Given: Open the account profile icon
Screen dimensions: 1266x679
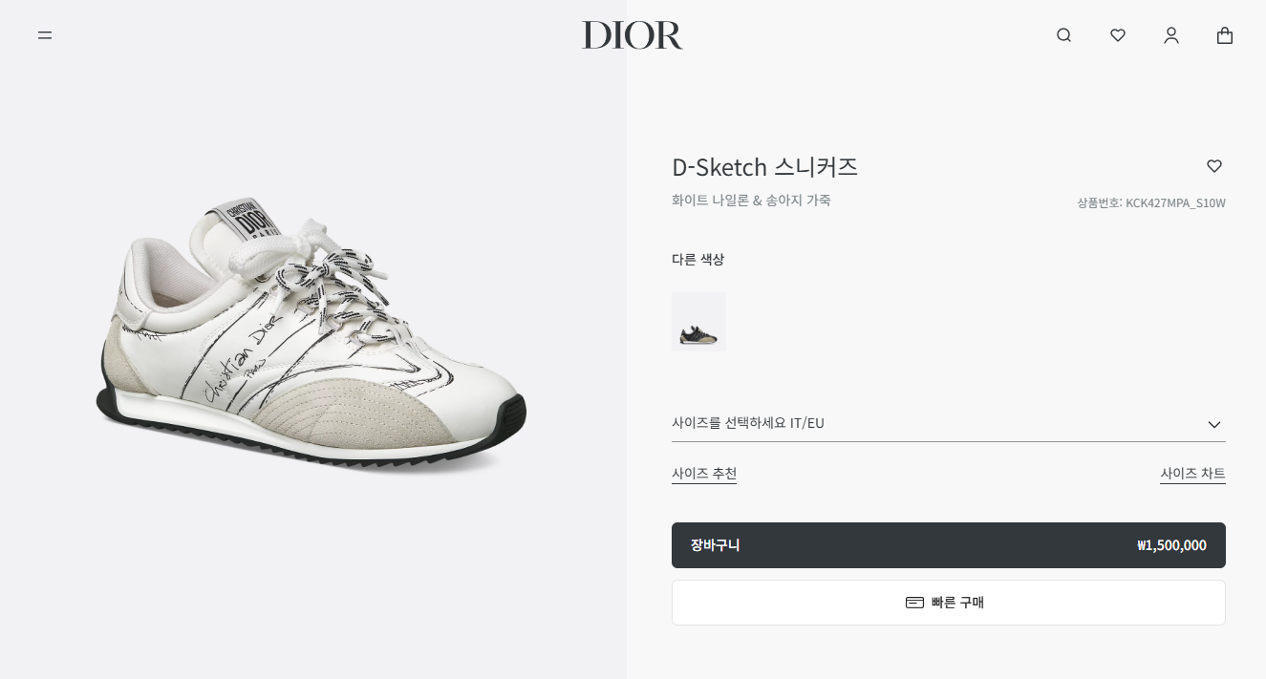Looking at the screenshot, I should point(1171,35).
